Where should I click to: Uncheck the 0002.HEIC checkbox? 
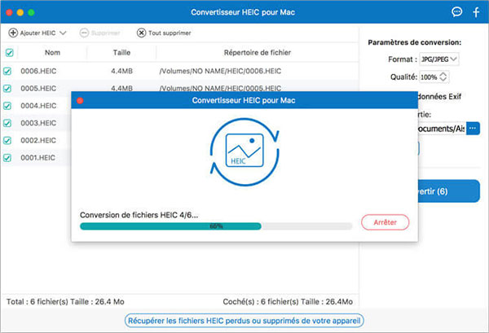click(x=7, y=141)
